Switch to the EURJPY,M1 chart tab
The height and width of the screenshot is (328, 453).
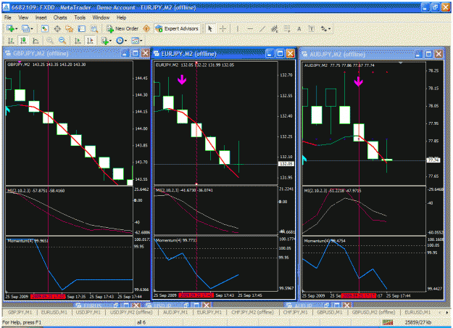pos(209,312)
